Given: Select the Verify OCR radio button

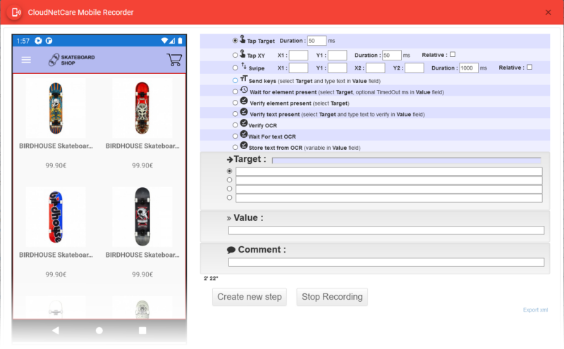Looking at the screenshot, I should pos(235,125).
